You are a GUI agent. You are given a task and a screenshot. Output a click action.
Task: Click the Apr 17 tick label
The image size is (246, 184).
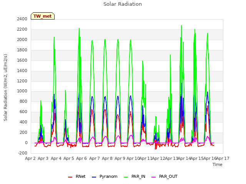(x=223, y=158)
